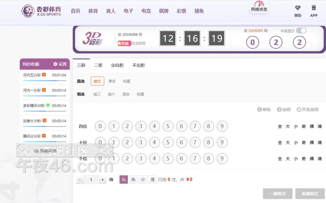Click the 收藏 favorite button
Image resolution: width=326 pixels, height=203 pixels.
[124, 43]
